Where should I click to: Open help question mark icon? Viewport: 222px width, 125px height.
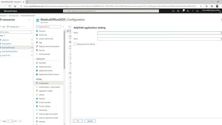pyautogui.click(x=193, y=11)
